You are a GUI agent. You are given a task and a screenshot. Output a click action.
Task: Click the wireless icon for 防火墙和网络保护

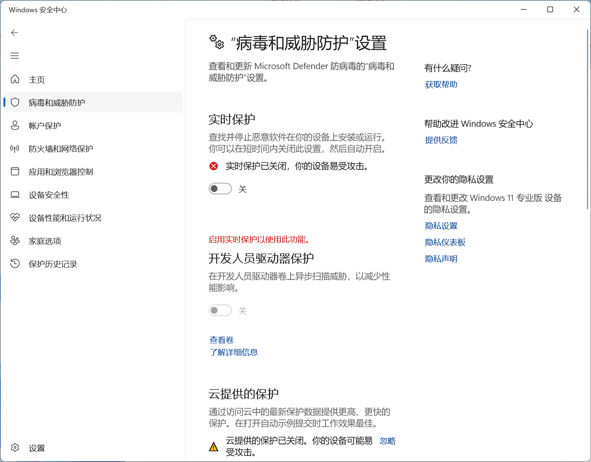tap(15, 148)
